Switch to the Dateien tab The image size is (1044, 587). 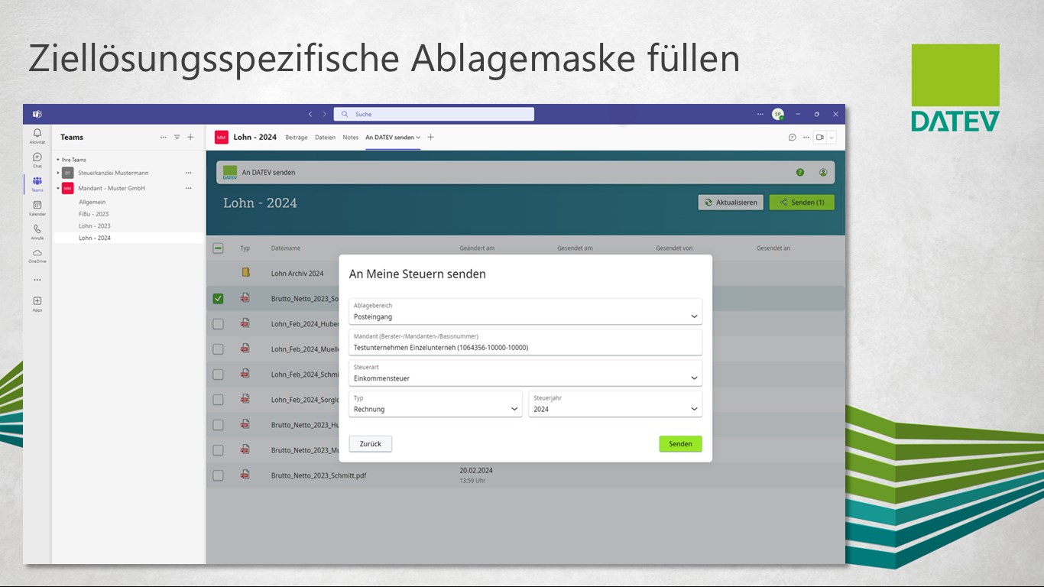coord(325,138)
